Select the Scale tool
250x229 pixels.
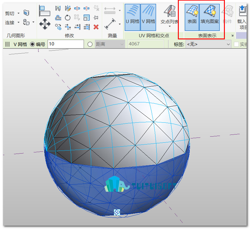click(87, 18)
